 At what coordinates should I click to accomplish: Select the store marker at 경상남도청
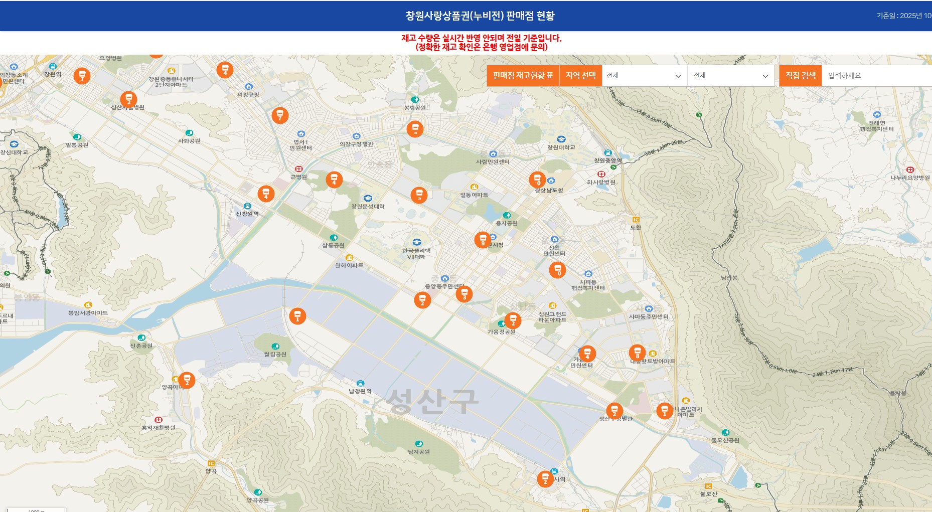tap(537, 180)
